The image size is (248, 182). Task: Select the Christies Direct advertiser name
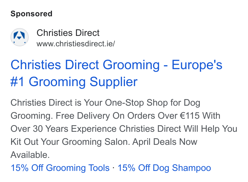68,33
